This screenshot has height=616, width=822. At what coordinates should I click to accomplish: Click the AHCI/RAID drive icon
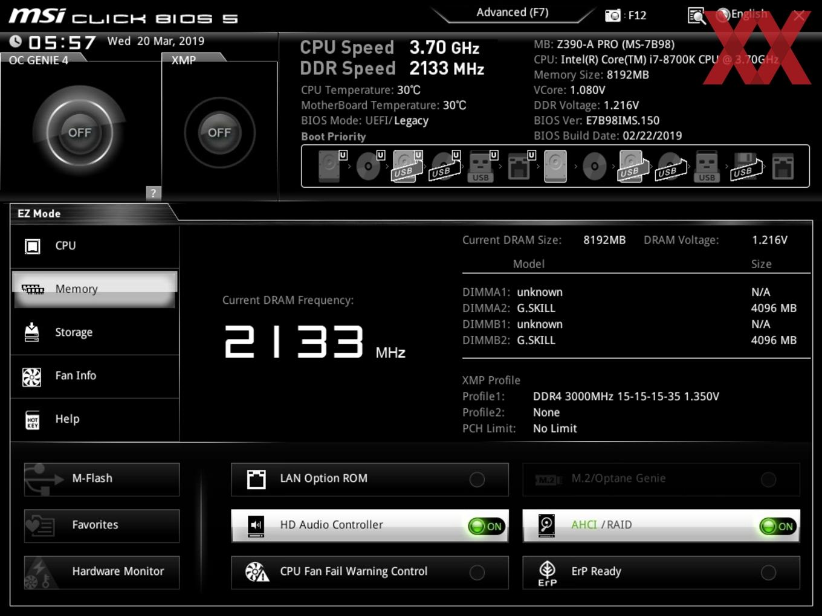(x=546, y=525)
